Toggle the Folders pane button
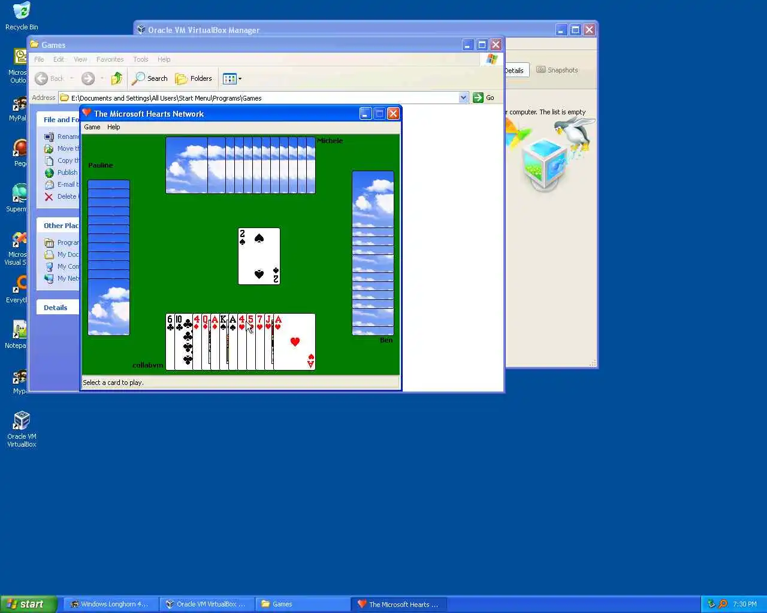767x613 pixels. pos(194,78)
